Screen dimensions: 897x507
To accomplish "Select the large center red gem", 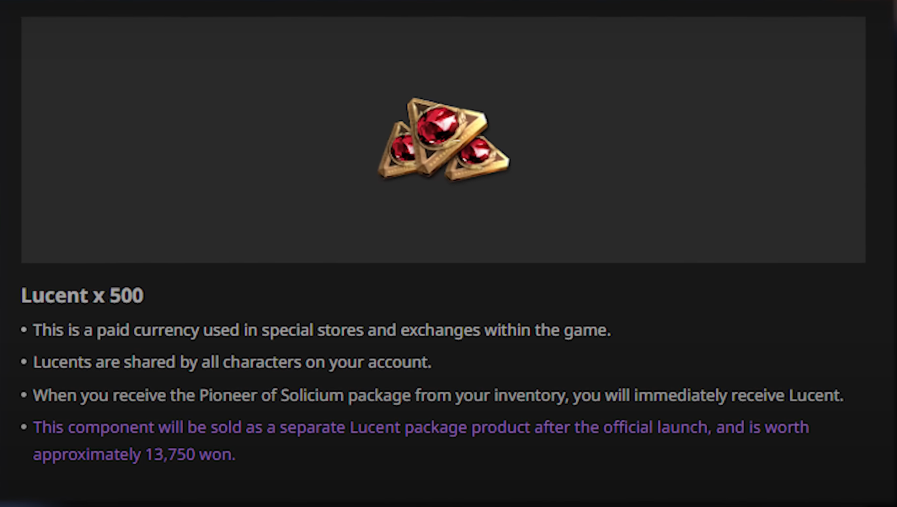I will pyautogui.click(x=438, y=126).
